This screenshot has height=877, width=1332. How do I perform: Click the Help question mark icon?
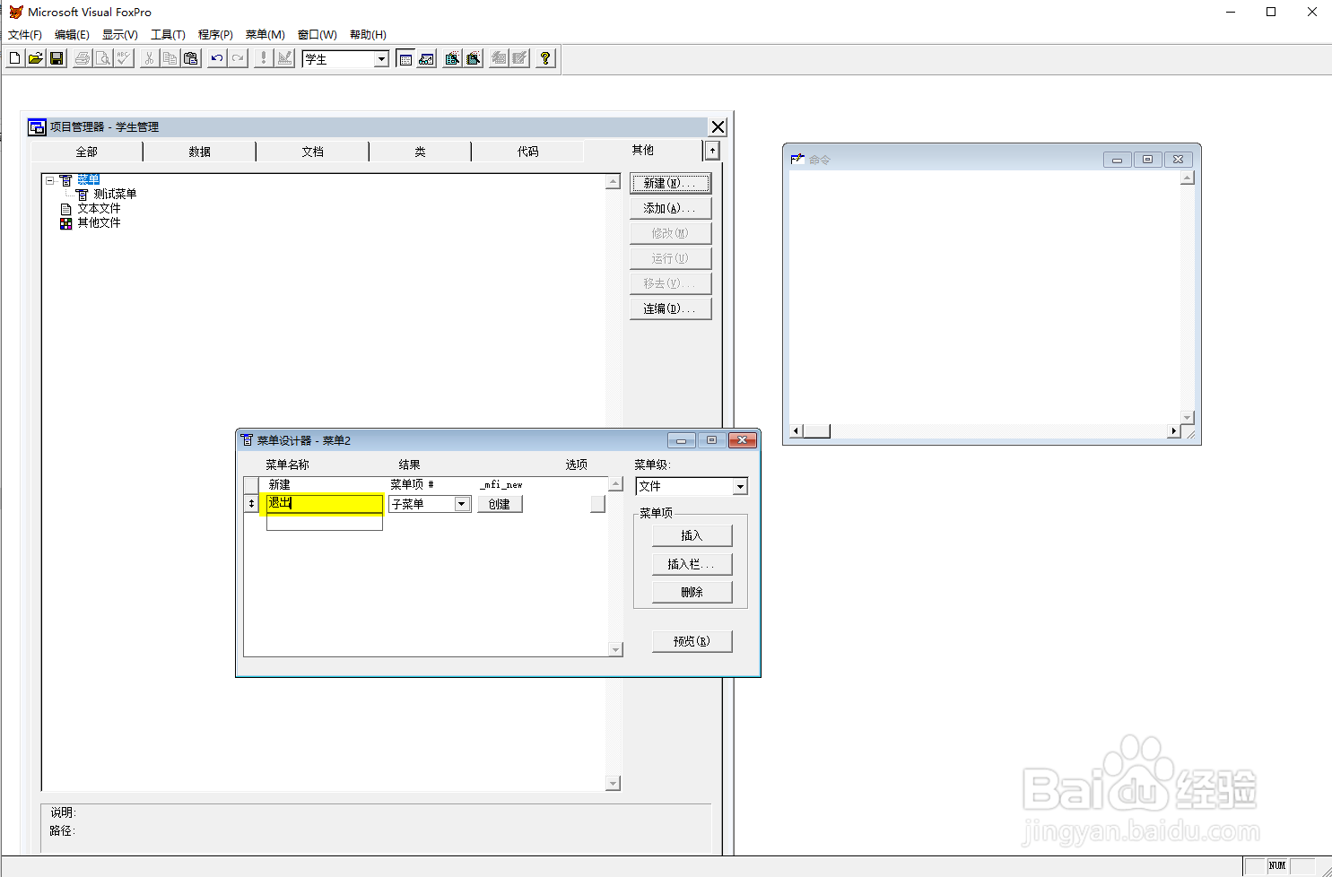(x=545, y=58)
